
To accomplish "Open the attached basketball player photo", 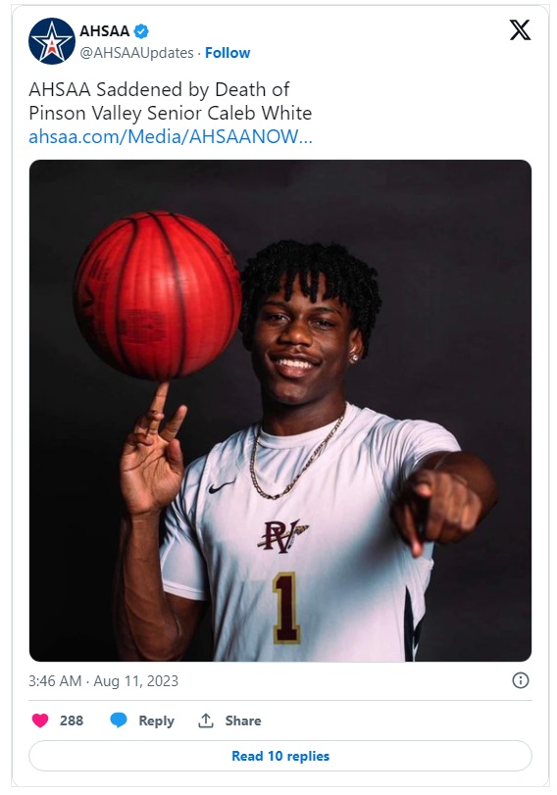I will point(280,411).
